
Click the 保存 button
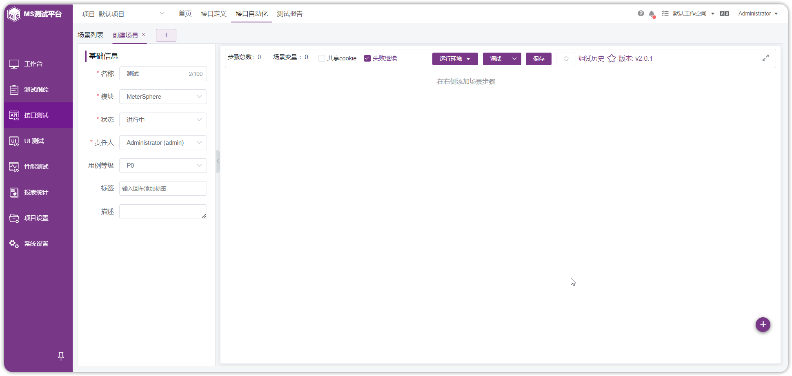538,59
